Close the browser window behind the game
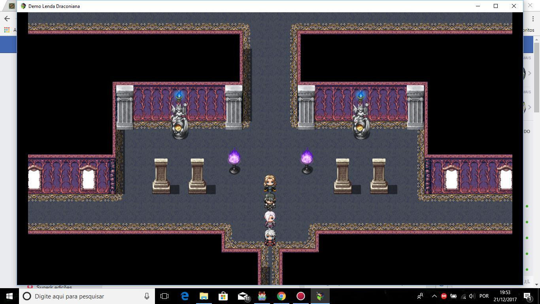540x304 pixels. [x=530, y=6]
